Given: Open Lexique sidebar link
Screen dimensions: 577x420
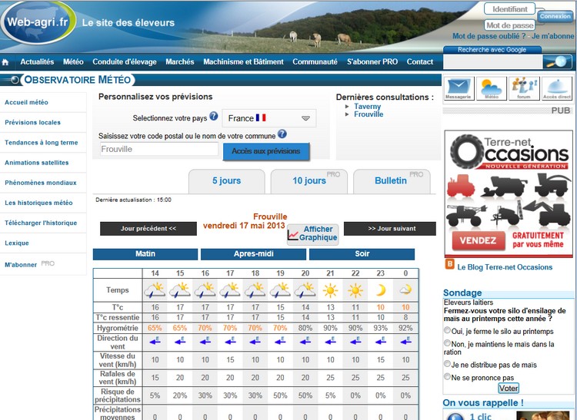Looking at the screenshot, I should point(17,243).
